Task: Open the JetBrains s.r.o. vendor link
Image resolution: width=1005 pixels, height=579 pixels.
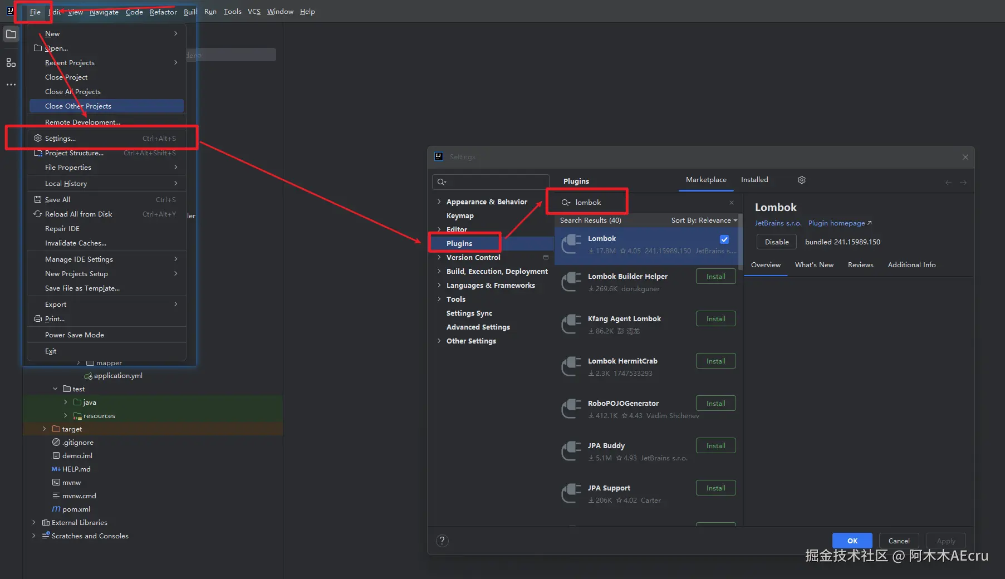Action: tap(778, 223)
